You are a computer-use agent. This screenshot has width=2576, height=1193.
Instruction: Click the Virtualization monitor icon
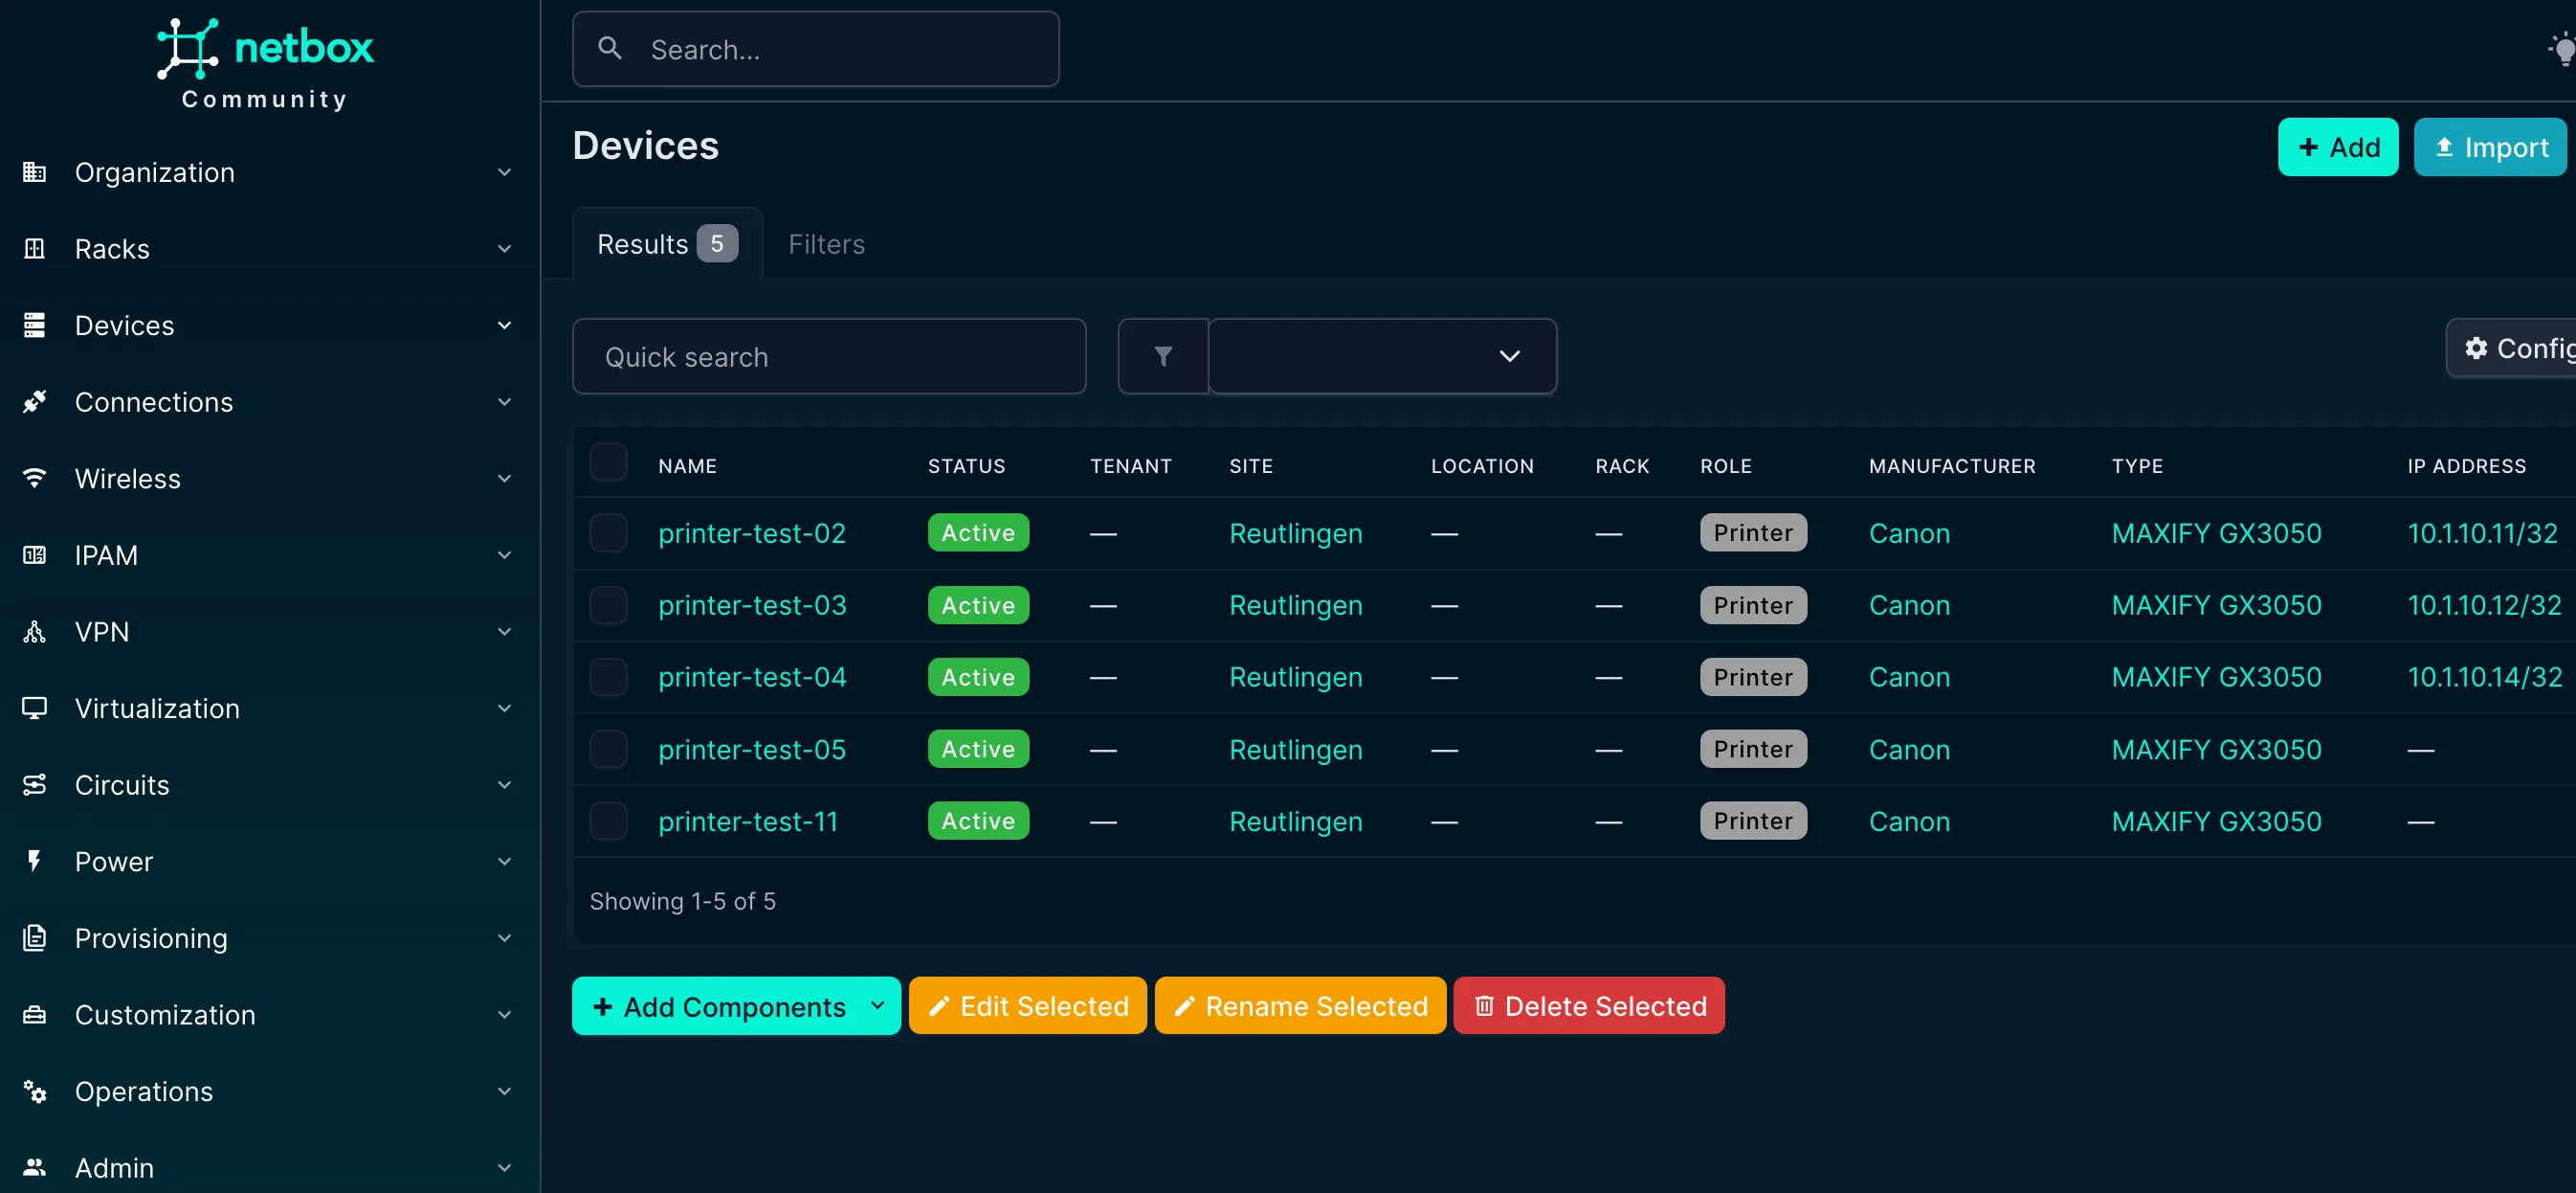pyautogui.click(x=34, y=708)
